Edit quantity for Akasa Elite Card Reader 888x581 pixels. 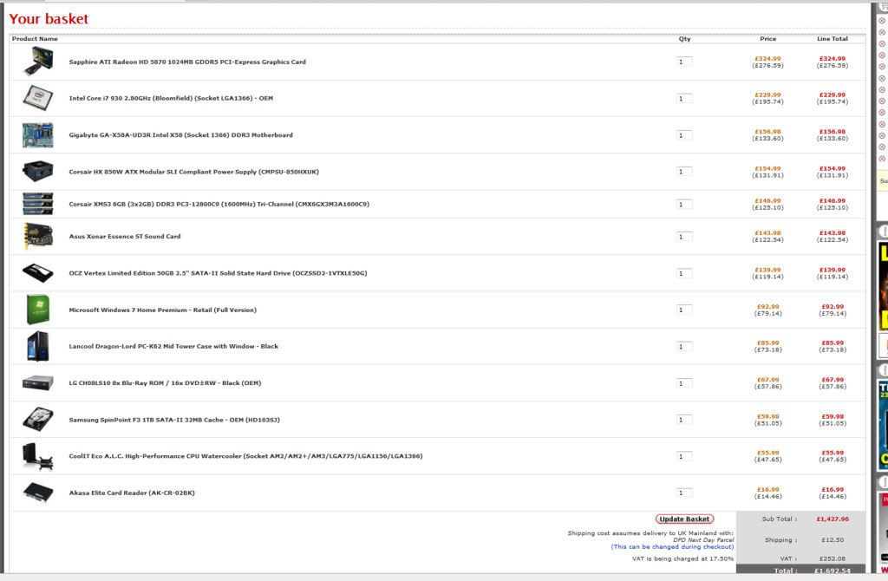point(684,493)
